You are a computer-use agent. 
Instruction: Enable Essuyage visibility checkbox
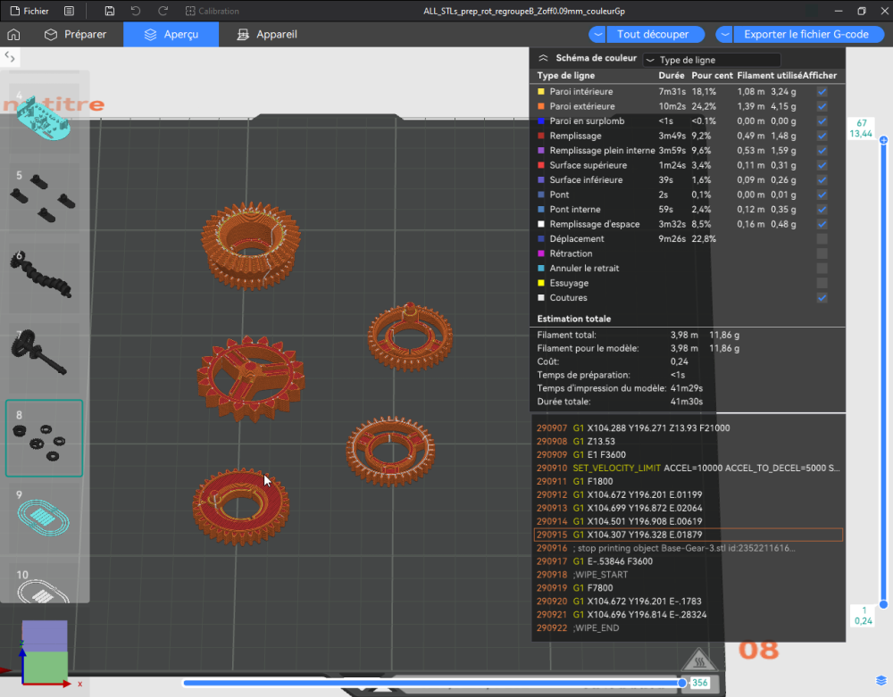pyautogui.click(x=822, y=284)
